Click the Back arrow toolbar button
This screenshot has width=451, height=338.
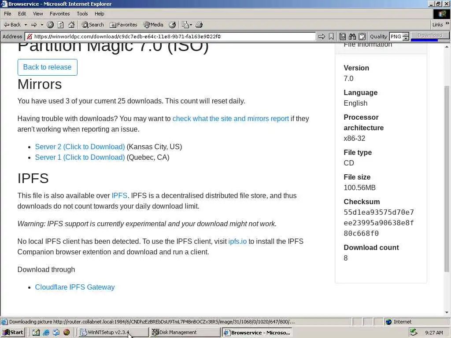(12, 25)
